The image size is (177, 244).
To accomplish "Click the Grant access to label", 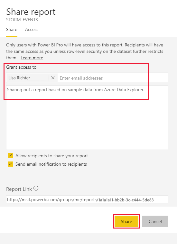I will (21, 67).
